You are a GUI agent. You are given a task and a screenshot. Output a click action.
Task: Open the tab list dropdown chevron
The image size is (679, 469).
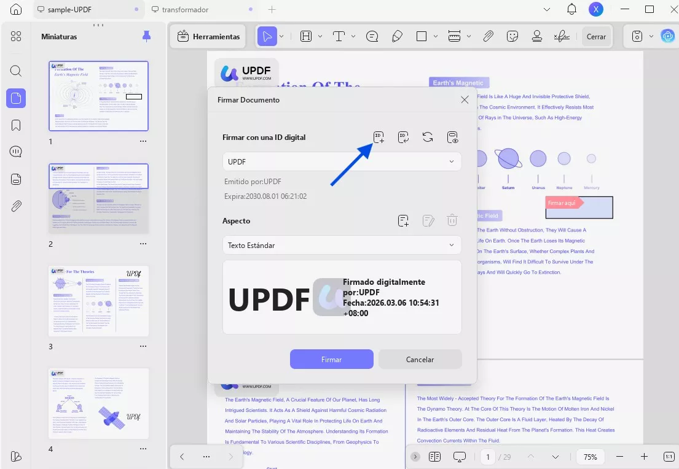click(546, 9)
